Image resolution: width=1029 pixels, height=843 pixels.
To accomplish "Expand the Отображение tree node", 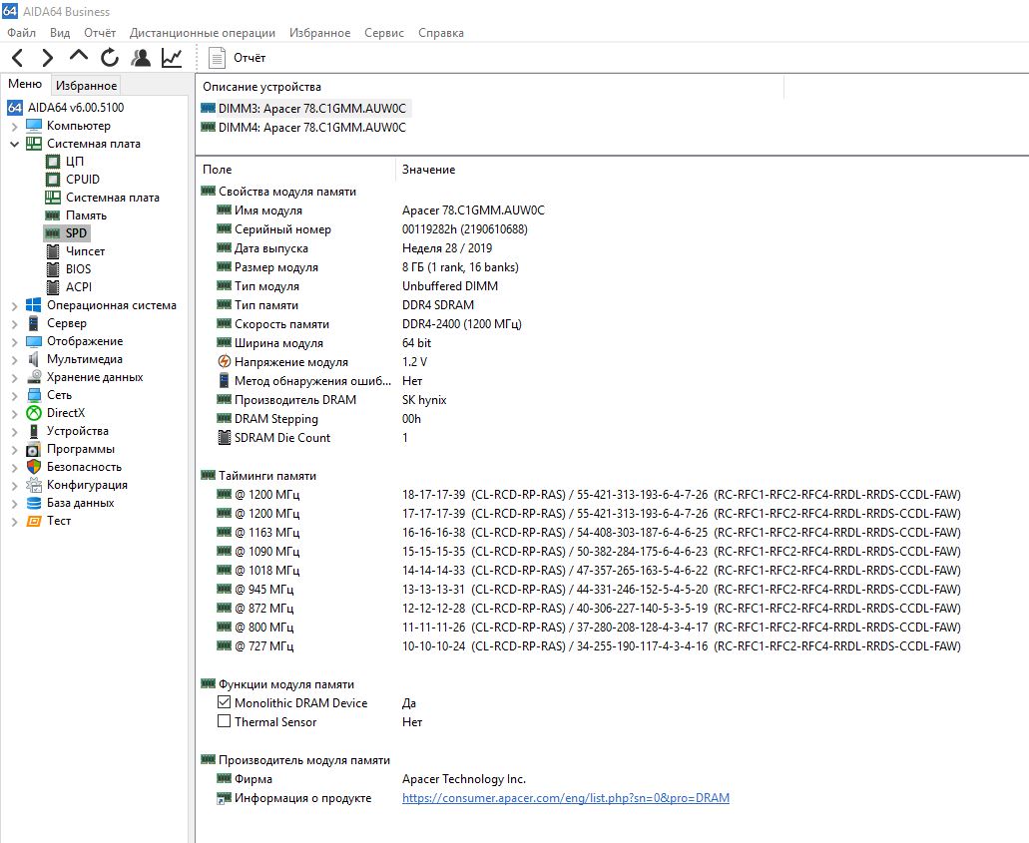I will click(14, 342).
